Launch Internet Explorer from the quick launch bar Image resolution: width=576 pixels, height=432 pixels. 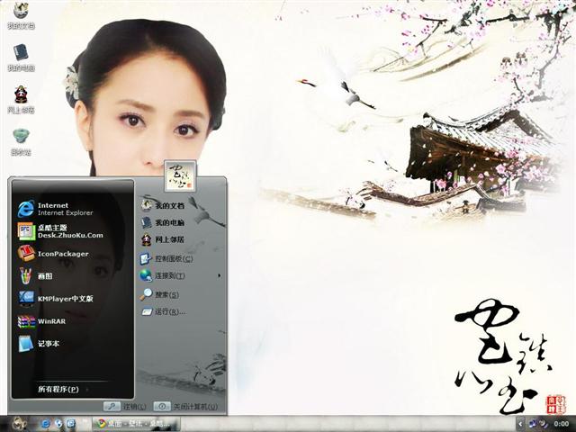pos(46,424)
